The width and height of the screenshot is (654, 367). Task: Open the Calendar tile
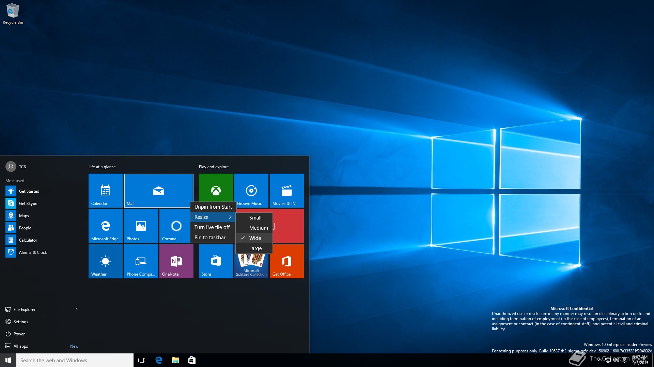point(106,191)
